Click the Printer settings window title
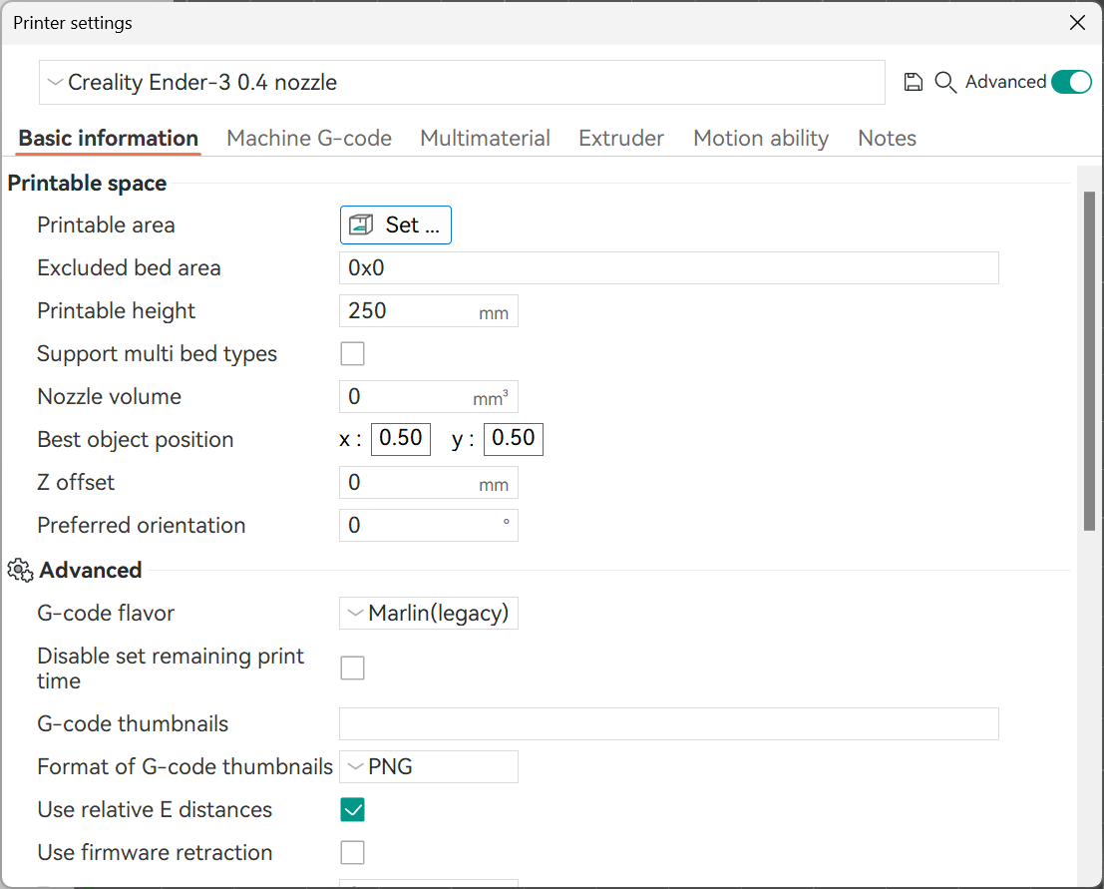Viewport: 1104px width, 889px height. pyautogui.click(x=73, y=23)
